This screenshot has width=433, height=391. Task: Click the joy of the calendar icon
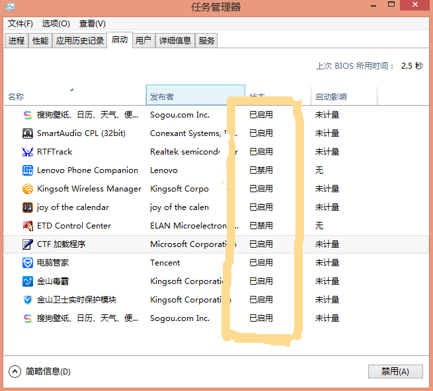point(28,207)
